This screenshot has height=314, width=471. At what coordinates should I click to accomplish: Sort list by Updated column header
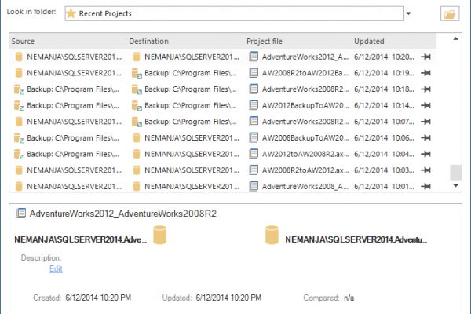click(369, 41)
